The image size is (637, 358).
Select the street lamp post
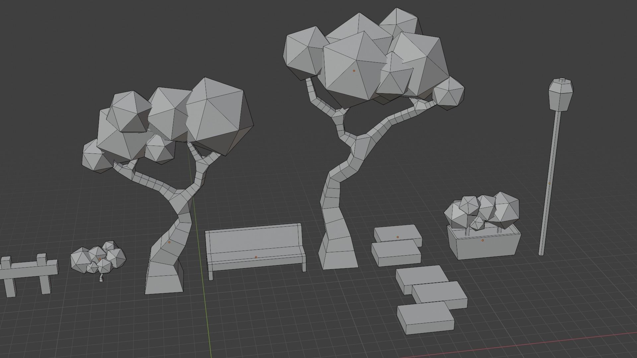click(556, 167)
